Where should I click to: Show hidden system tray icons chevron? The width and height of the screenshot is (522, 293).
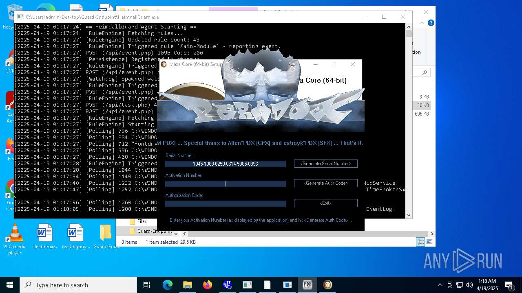[x=440, y=285]
